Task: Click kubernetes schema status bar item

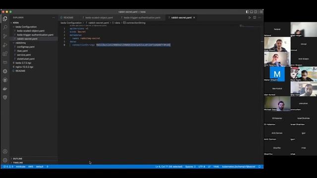Action: pyautogui.click(x=239, y=167)
